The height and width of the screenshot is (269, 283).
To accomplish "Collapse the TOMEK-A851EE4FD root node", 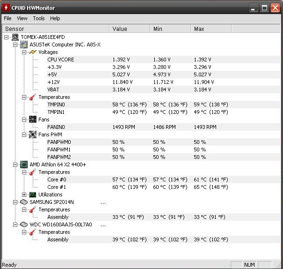I will pos(7,37).
